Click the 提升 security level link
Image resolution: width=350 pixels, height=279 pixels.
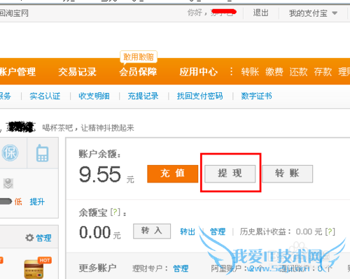click(37, 201)
